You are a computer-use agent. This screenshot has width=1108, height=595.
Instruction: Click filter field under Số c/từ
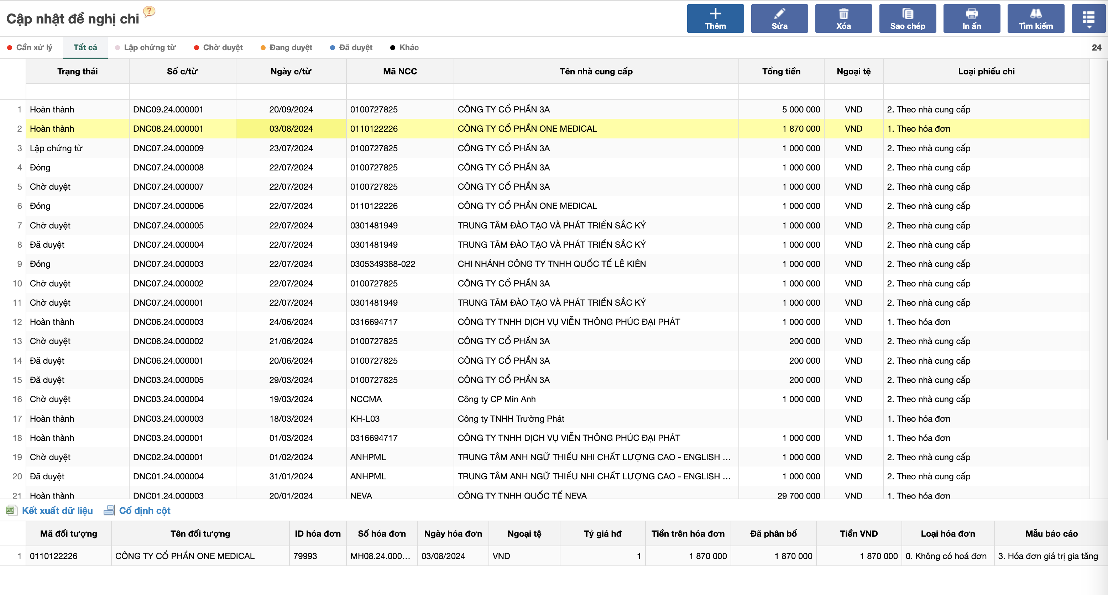click(x=182, y=91)
